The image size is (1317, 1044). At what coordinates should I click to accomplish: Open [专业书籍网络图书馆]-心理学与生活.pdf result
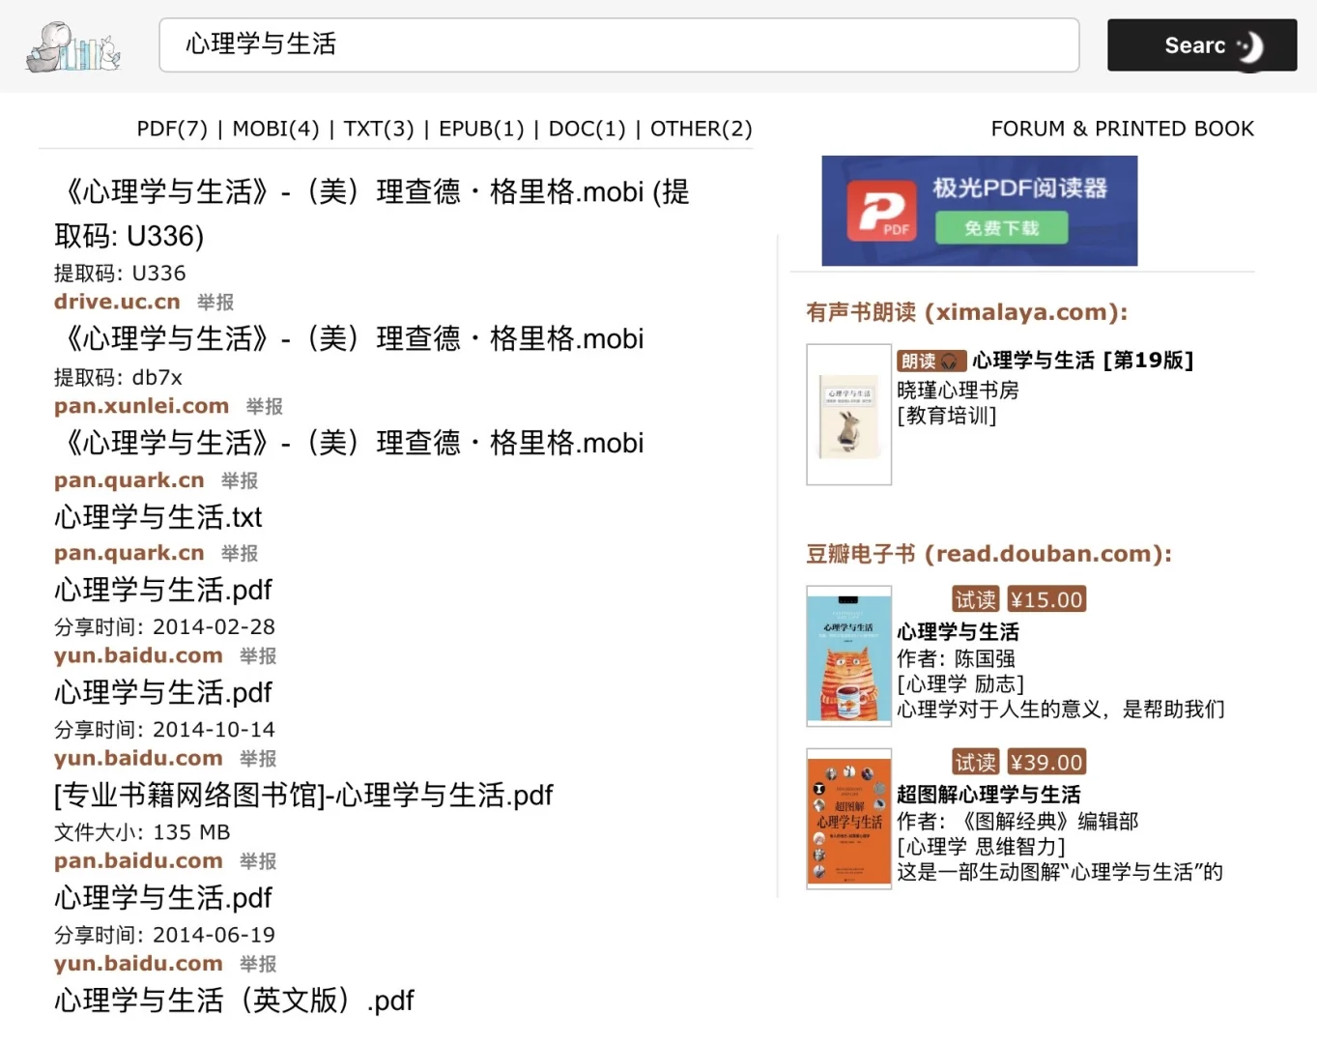click(x=303, y=796)
